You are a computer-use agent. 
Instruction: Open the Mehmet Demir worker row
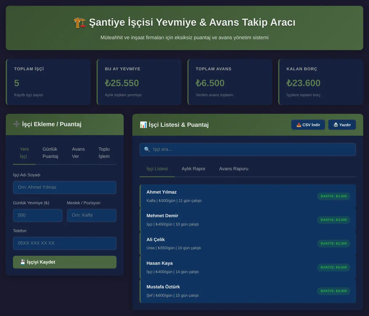click(248, 220)
